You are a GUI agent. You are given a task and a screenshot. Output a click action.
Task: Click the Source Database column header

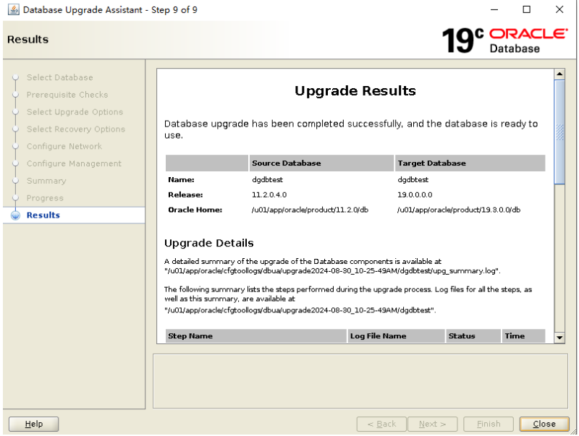click(x=321, y=163)
